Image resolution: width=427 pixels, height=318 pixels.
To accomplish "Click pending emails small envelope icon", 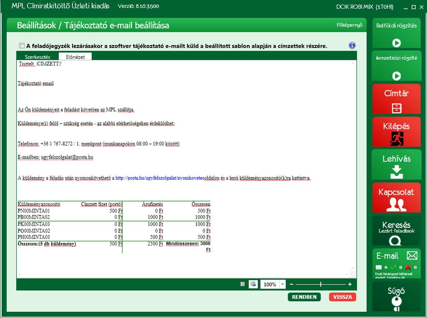I will (x=378, y=268).
